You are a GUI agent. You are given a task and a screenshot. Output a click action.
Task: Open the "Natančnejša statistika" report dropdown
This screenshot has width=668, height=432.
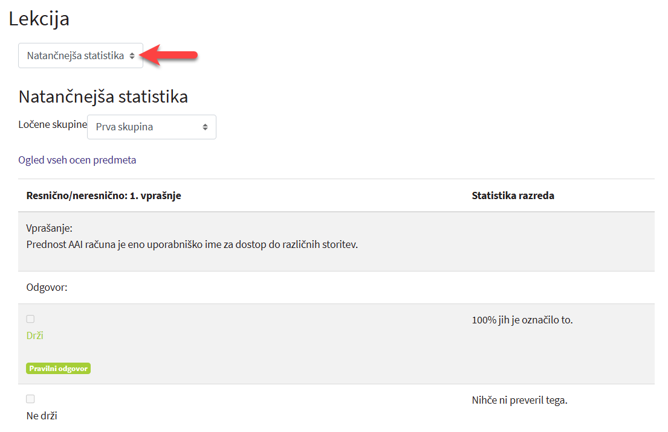[x=80, y=56]
